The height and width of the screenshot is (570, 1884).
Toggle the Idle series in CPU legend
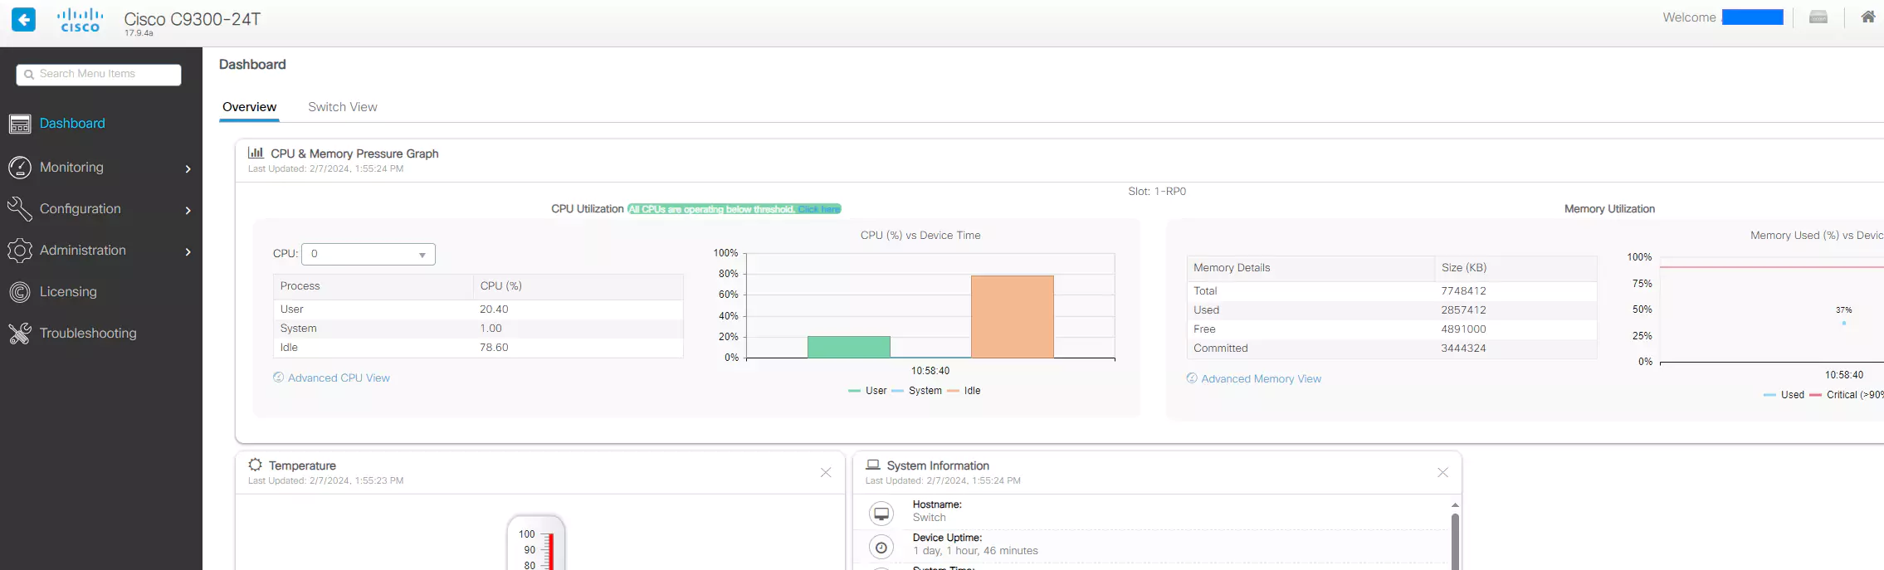(964, 391)
